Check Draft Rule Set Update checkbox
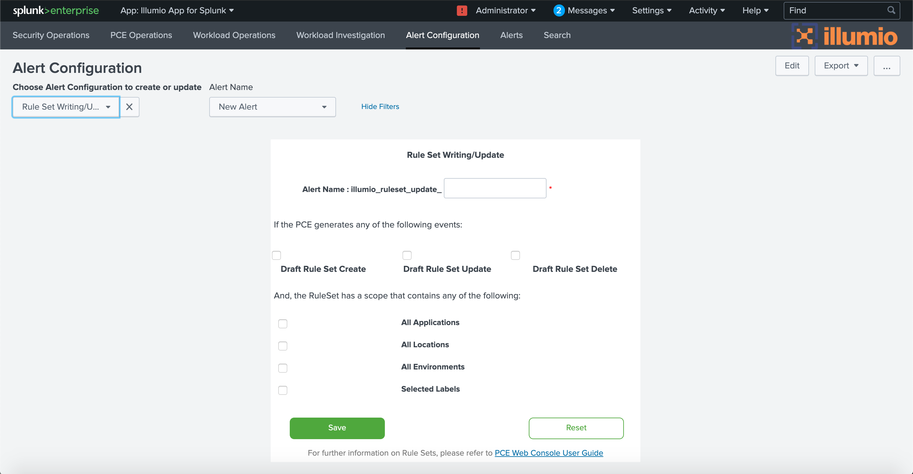Image resolution: width=913 pixels, height=474 pixels. pos(407,255)
